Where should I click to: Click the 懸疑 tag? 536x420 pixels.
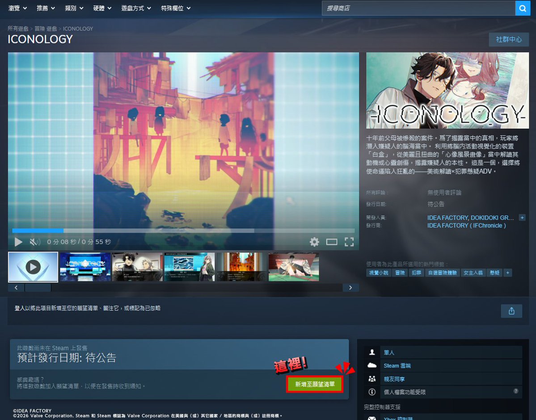[494, 273]
